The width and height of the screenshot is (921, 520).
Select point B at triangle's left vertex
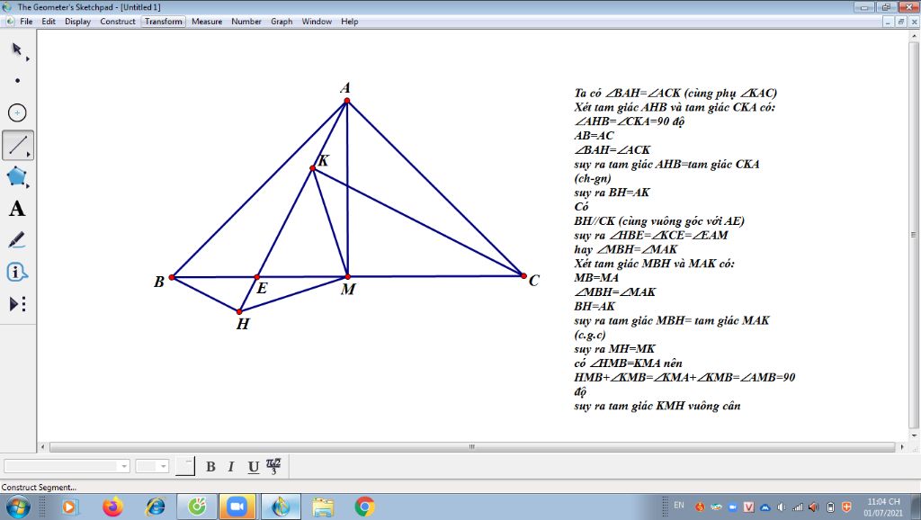click(172, 277)
